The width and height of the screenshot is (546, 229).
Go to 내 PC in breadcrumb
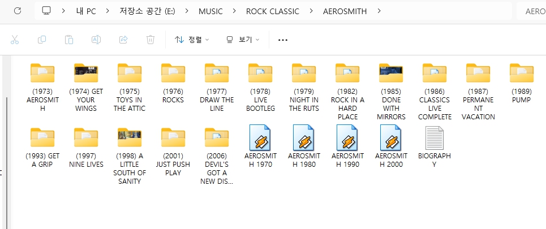pos(85,11)
